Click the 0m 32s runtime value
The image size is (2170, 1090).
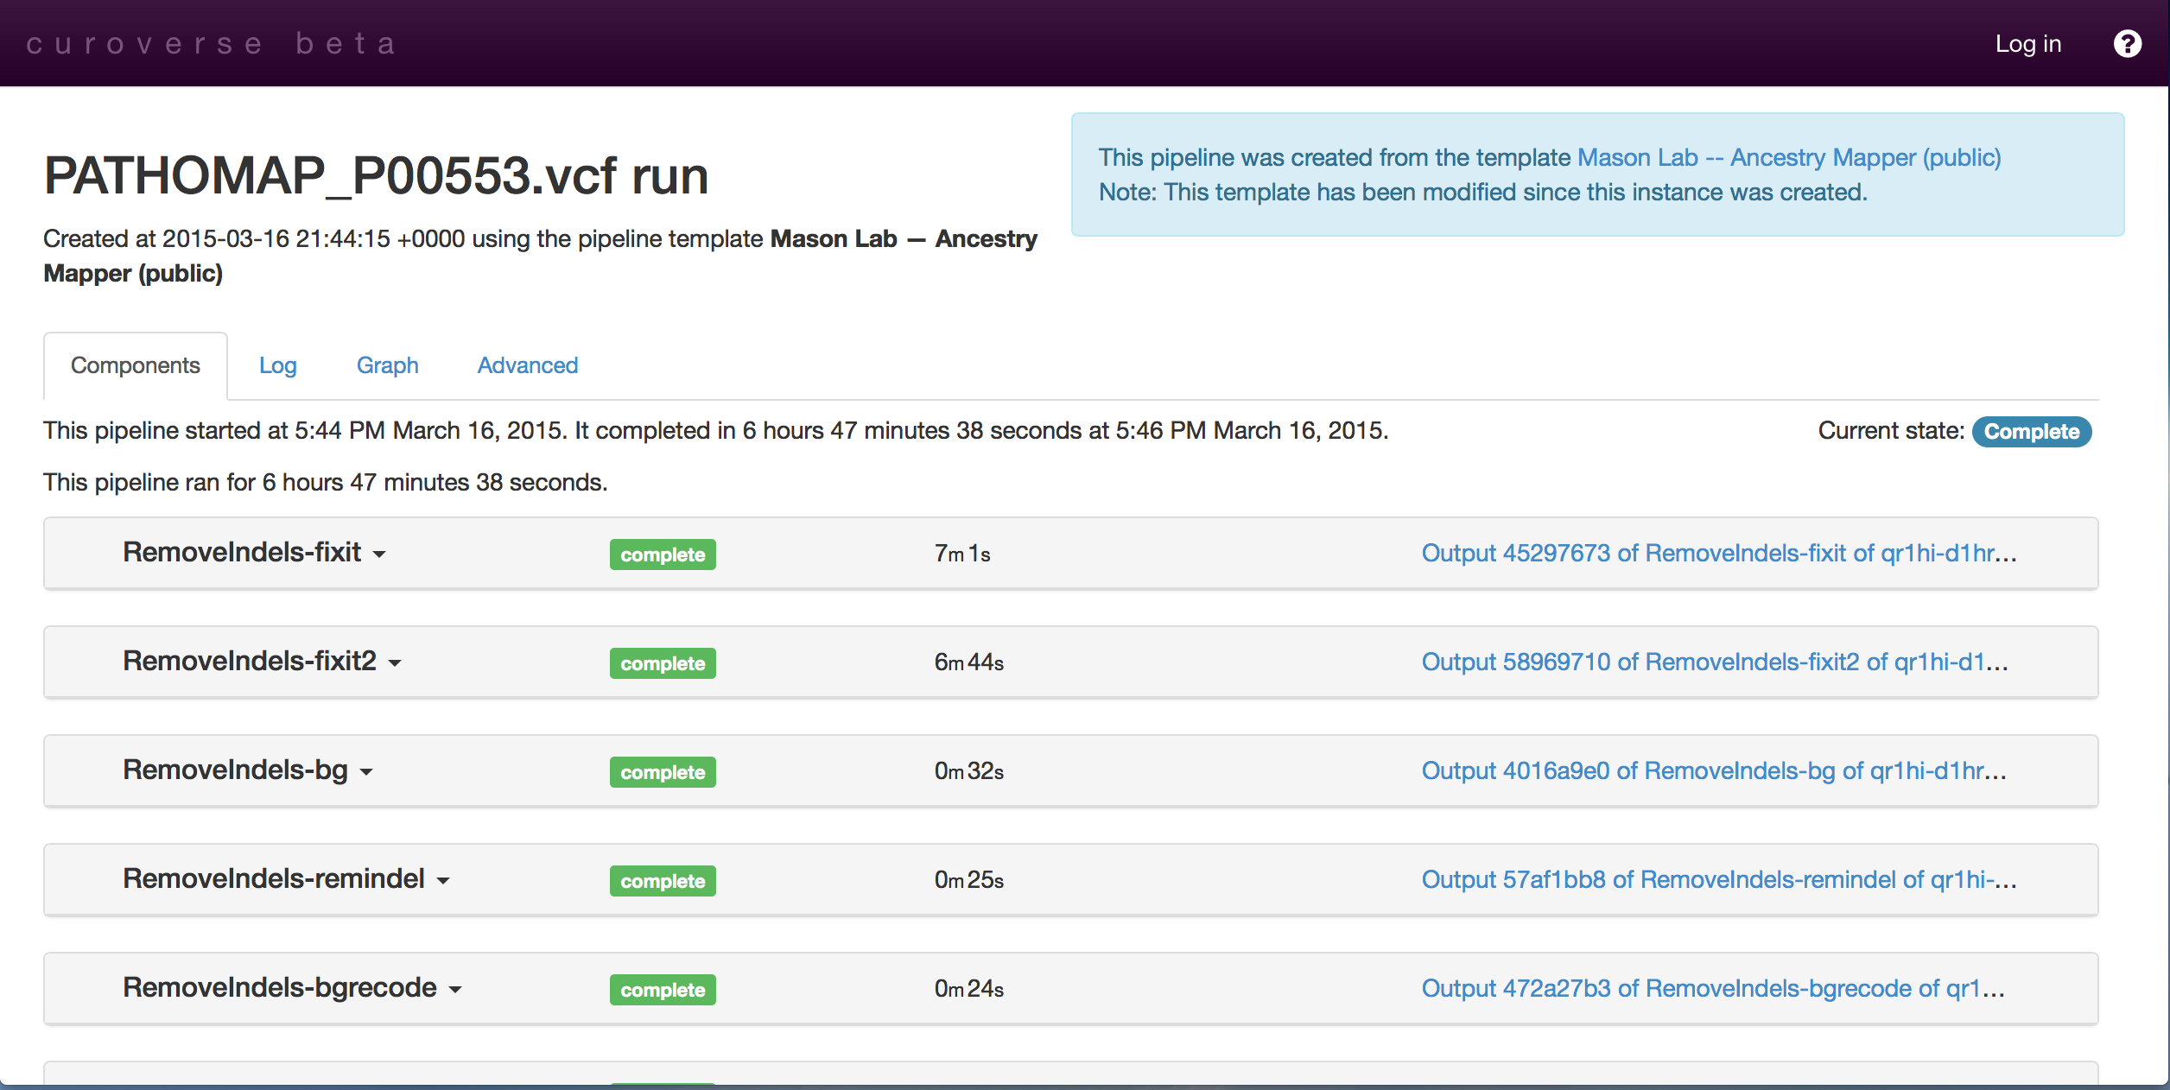click(968, 770)
